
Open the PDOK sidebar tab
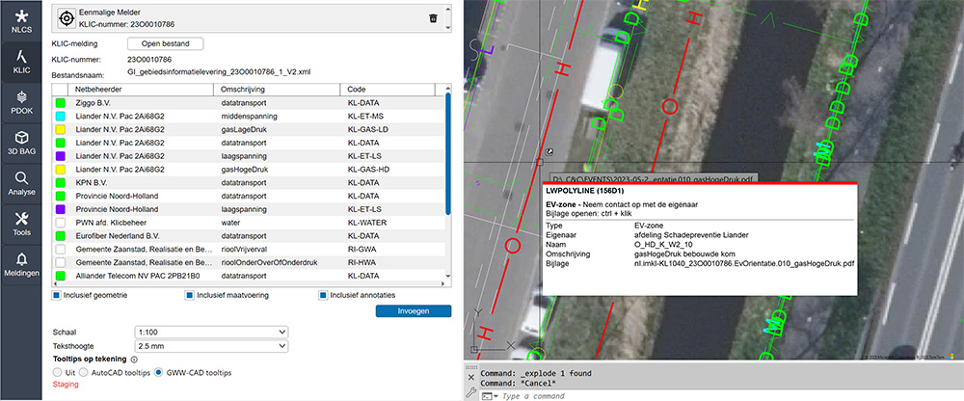tap(21, 102)
